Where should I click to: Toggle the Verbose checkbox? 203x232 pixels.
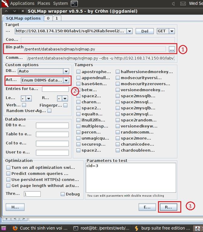click(x=24, y=105)
